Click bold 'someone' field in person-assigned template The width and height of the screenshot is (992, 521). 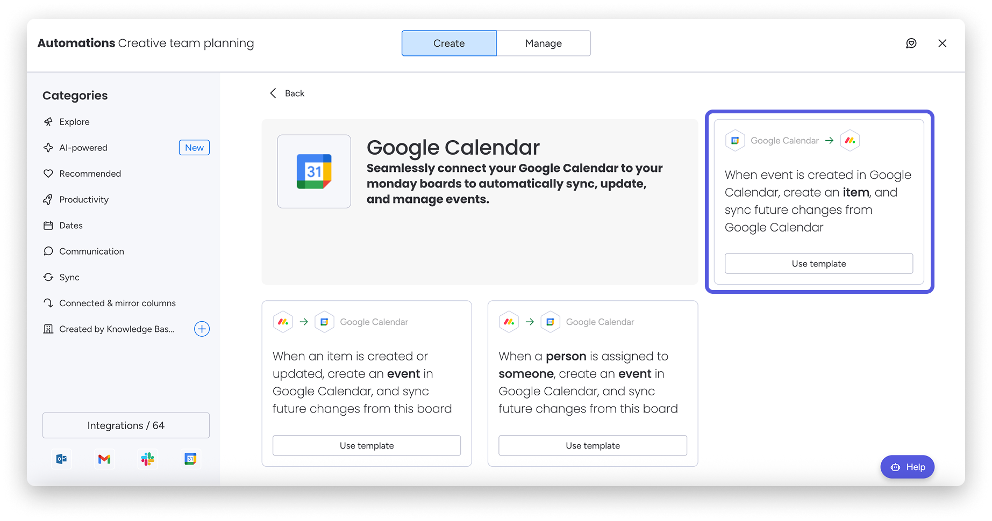[526, 374]
